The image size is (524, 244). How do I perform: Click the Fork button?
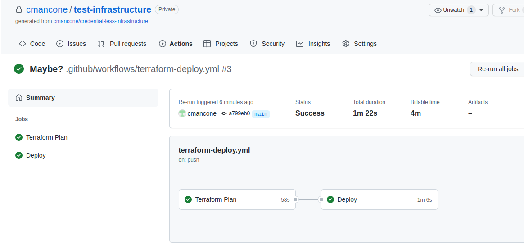coord(508,10)
